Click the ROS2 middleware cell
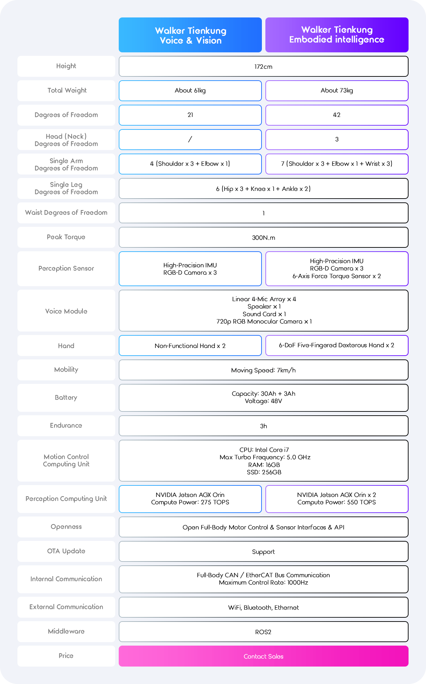Viewport: 426px width, 684px height. 263,632
